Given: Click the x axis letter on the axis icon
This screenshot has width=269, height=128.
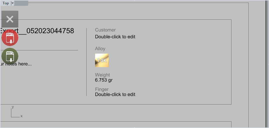Looking at the screenshot, I should point(22,116).
